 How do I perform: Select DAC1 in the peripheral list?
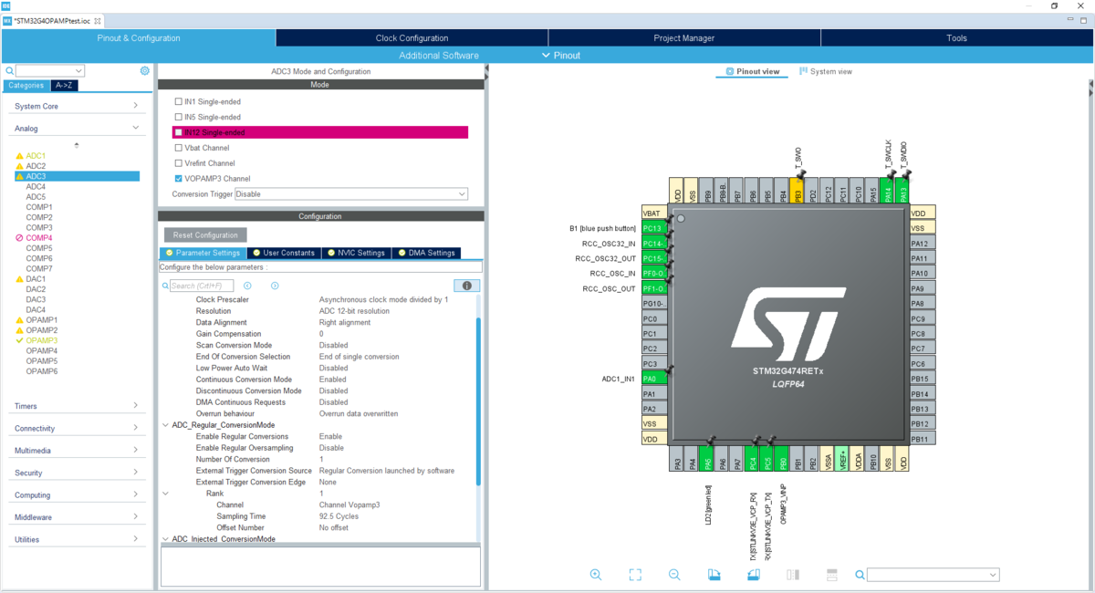coord(36,279)
